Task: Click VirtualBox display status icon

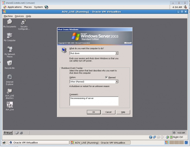Action: [x=162, y=137]
